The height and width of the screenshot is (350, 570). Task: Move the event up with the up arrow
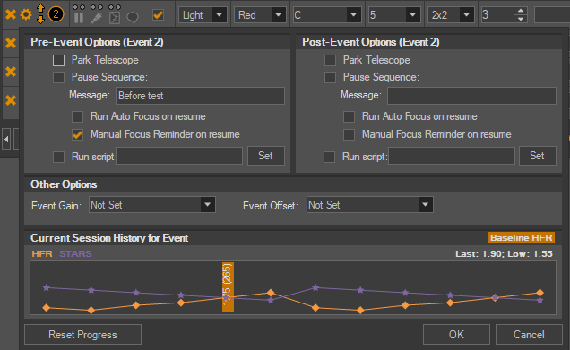click(x=40, y=8)
